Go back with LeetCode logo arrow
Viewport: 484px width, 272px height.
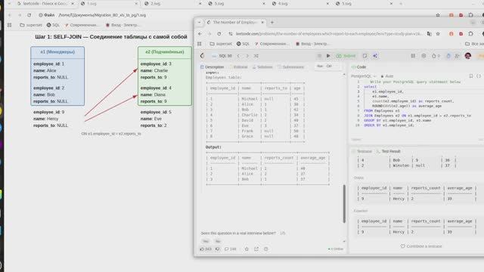(x=202, y=56)
